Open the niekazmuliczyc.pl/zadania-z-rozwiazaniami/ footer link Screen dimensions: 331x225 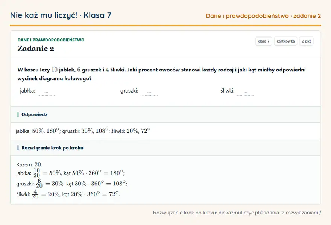[x=270, y=213]
